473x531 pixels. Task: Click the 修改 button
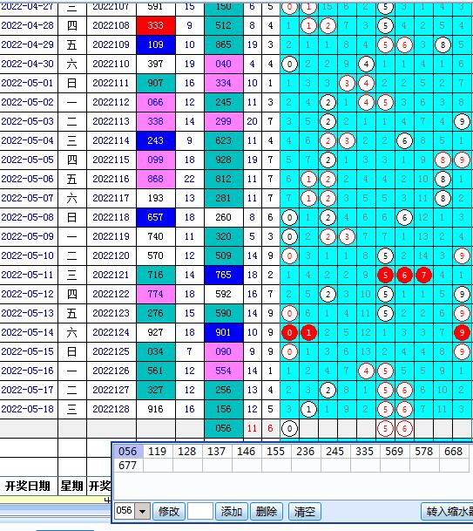point(168,511)
